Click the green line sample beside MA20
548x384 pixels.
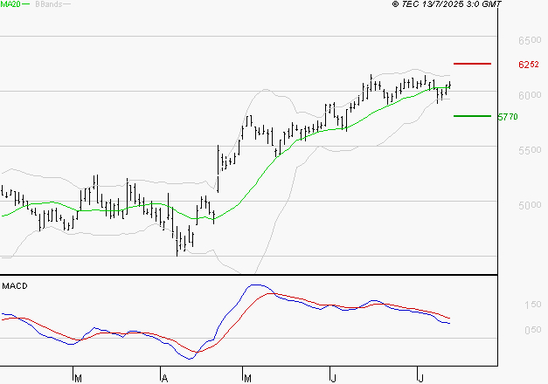[26, 4]
